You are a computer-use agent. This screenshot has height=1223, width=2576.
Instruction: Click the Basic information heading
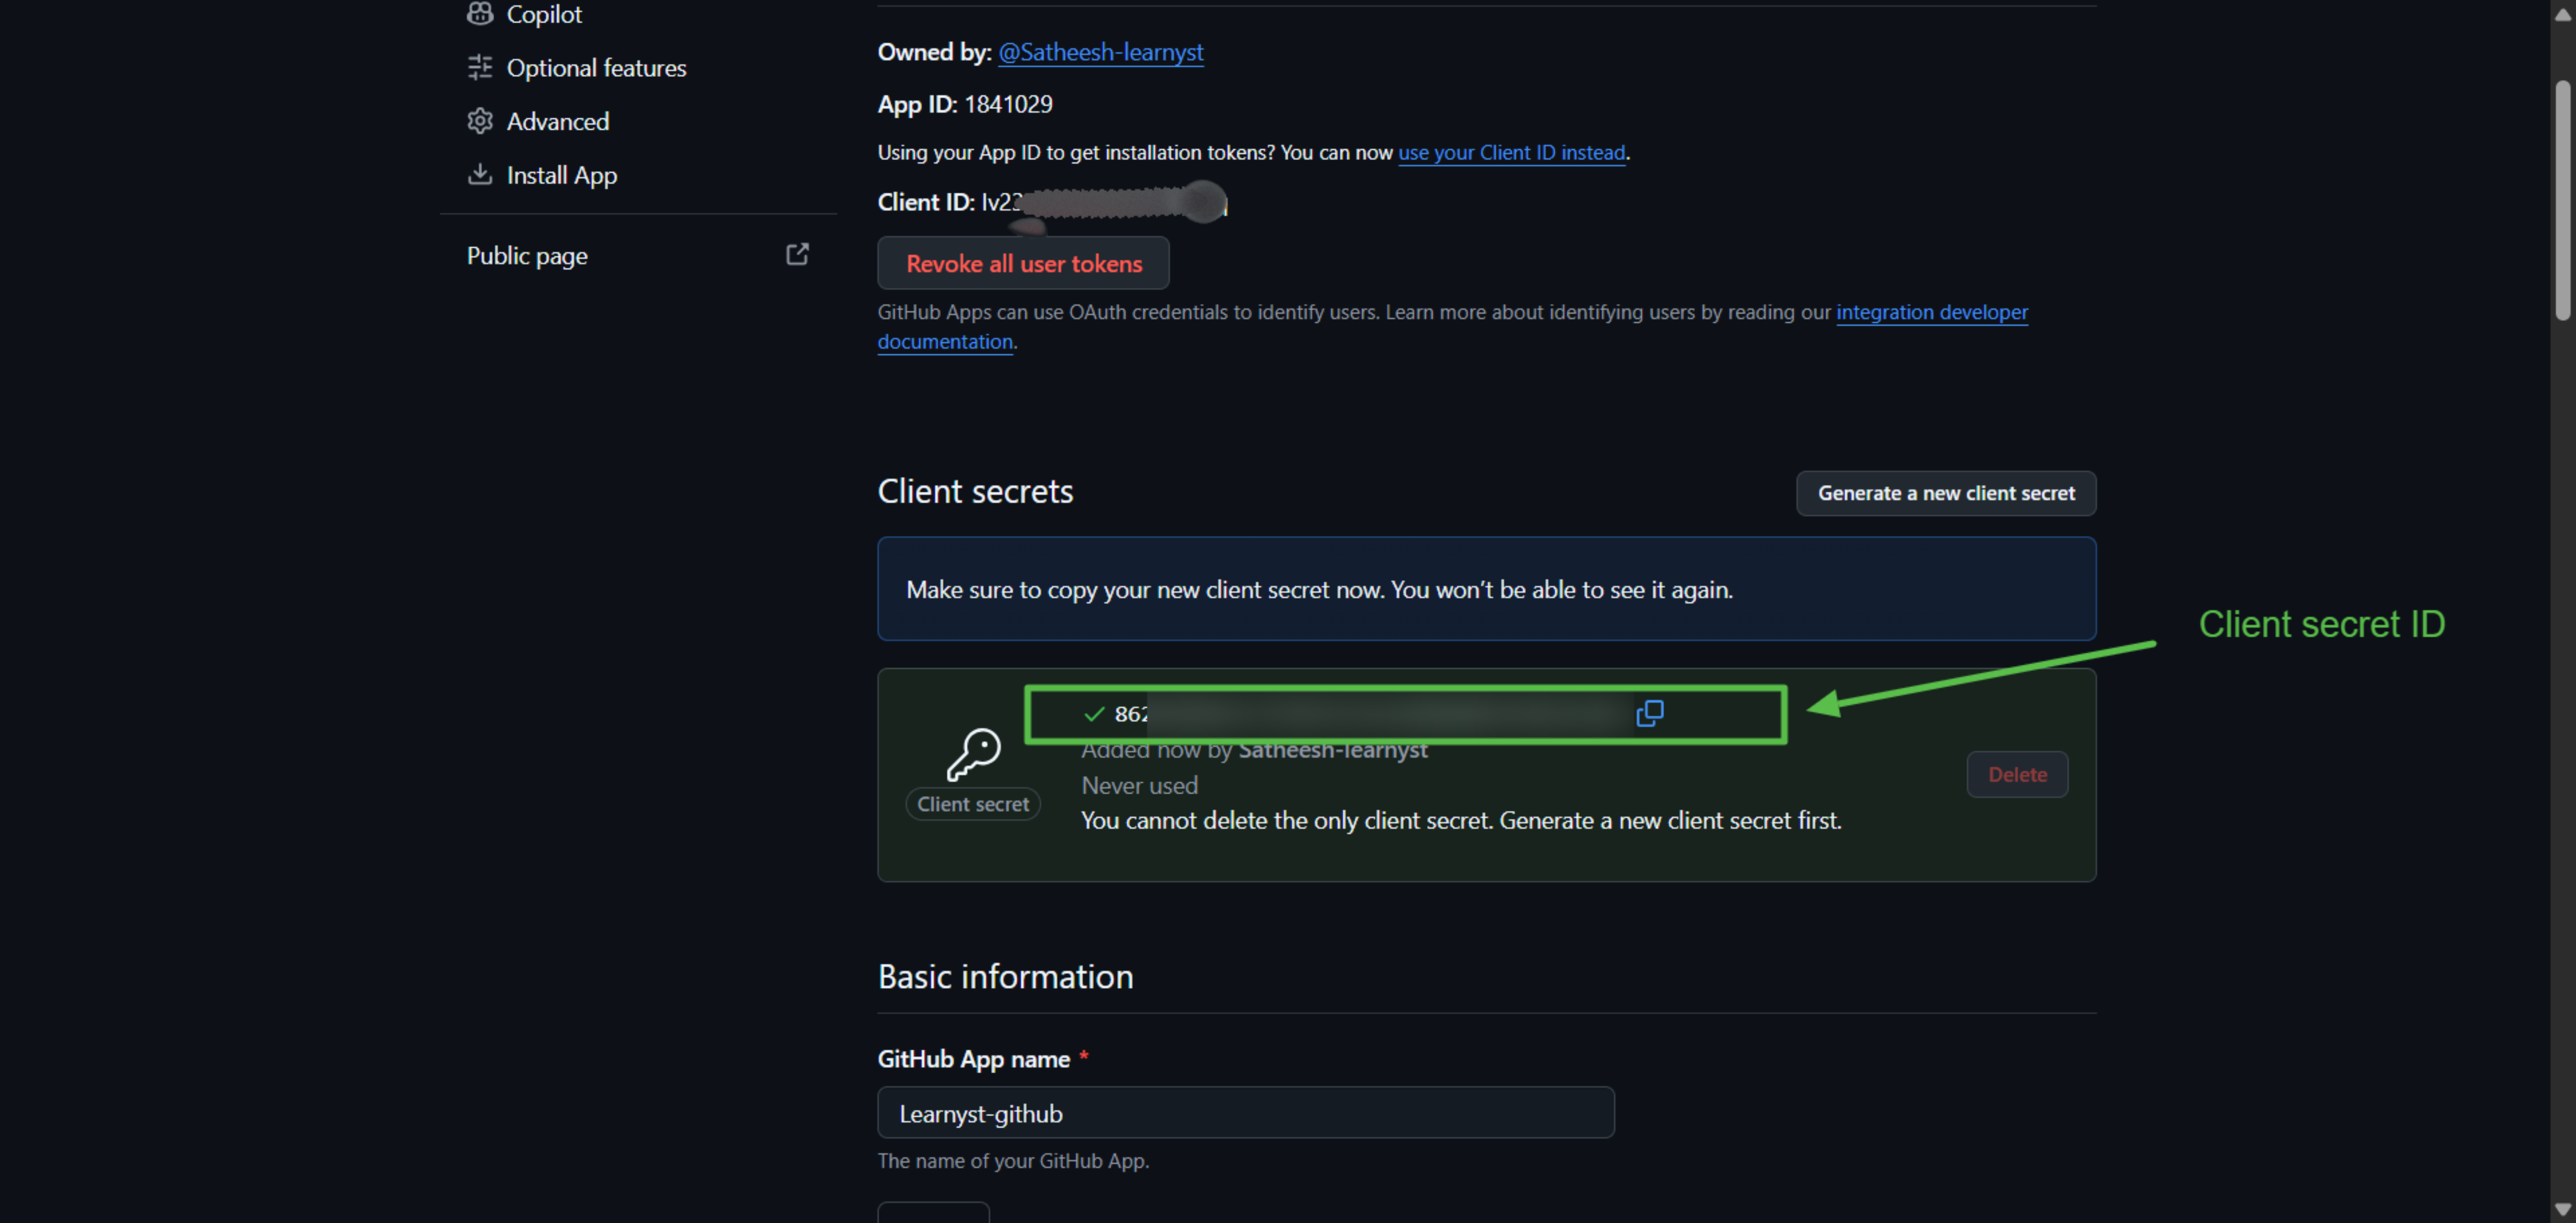pos(1005,976)
